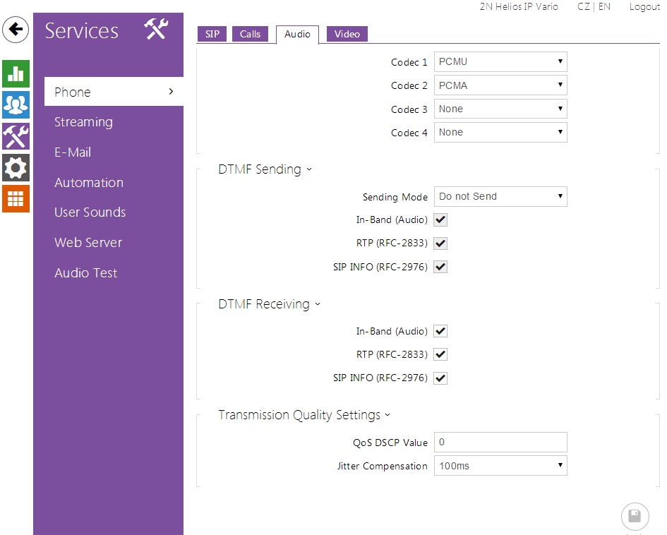Select the purple Services tools icon

16,136
